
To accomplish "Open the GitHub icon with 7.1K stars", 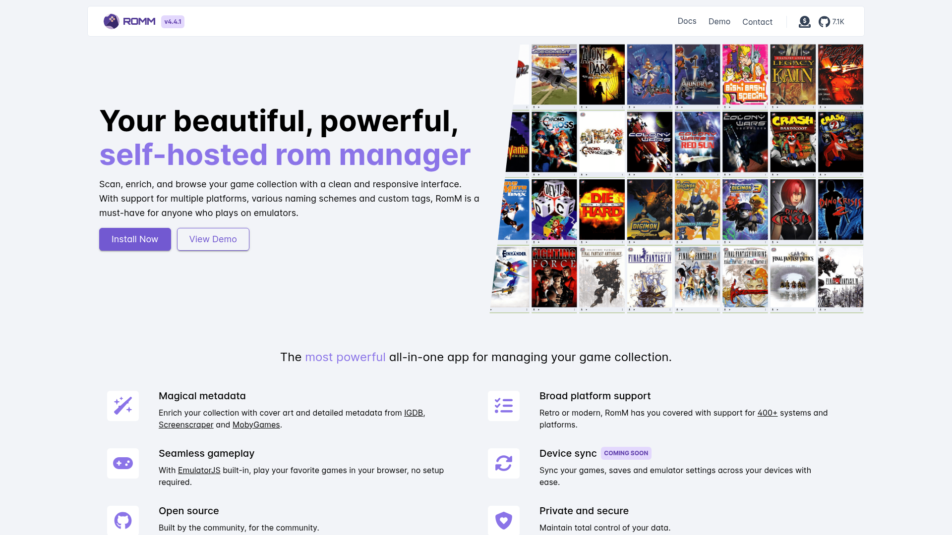I will tap(824, 22).
